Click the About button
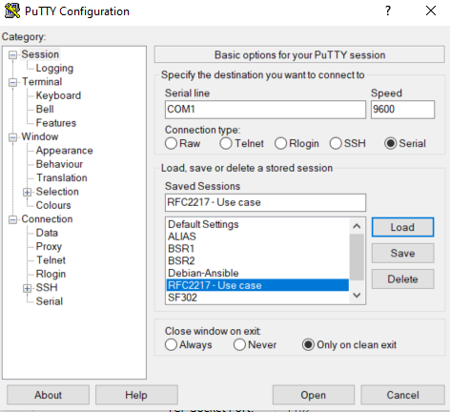Viewport: 450px width, 412px height. pyautogui.click(x=48, y=395)
